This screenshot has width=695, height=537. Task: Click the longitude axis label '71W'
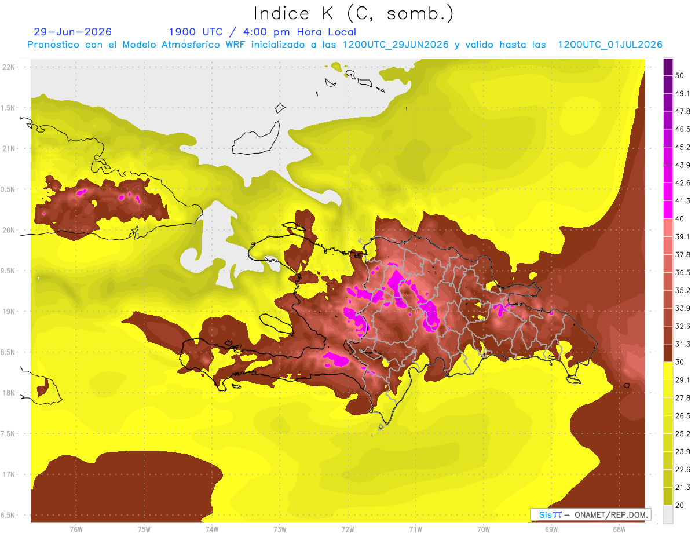(415, 529)
